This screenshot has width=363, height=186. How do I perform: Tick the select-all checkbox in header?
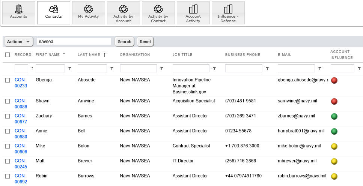coord(8,55)
